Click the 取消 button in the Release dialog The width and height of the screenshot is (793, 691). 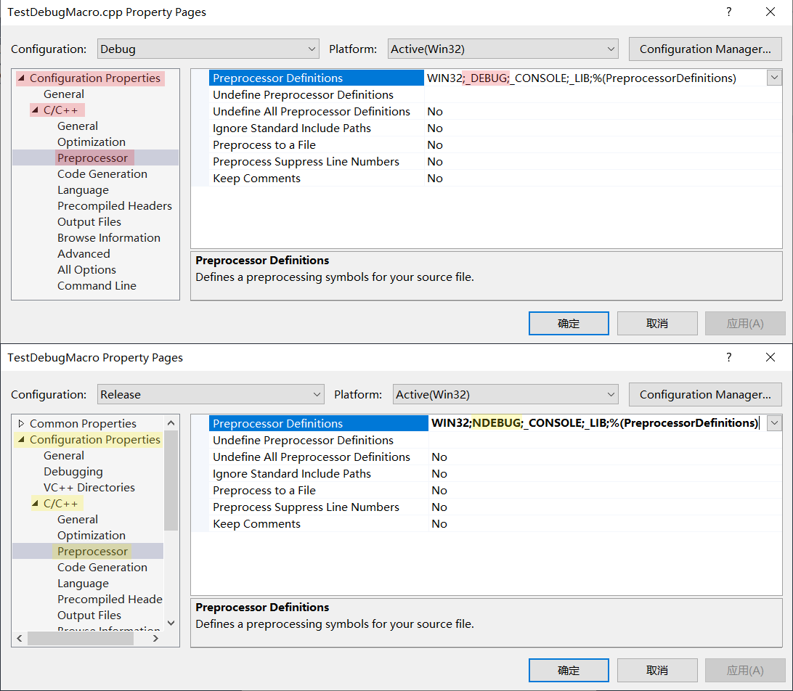pyautogui.click(x=657, y=670)
